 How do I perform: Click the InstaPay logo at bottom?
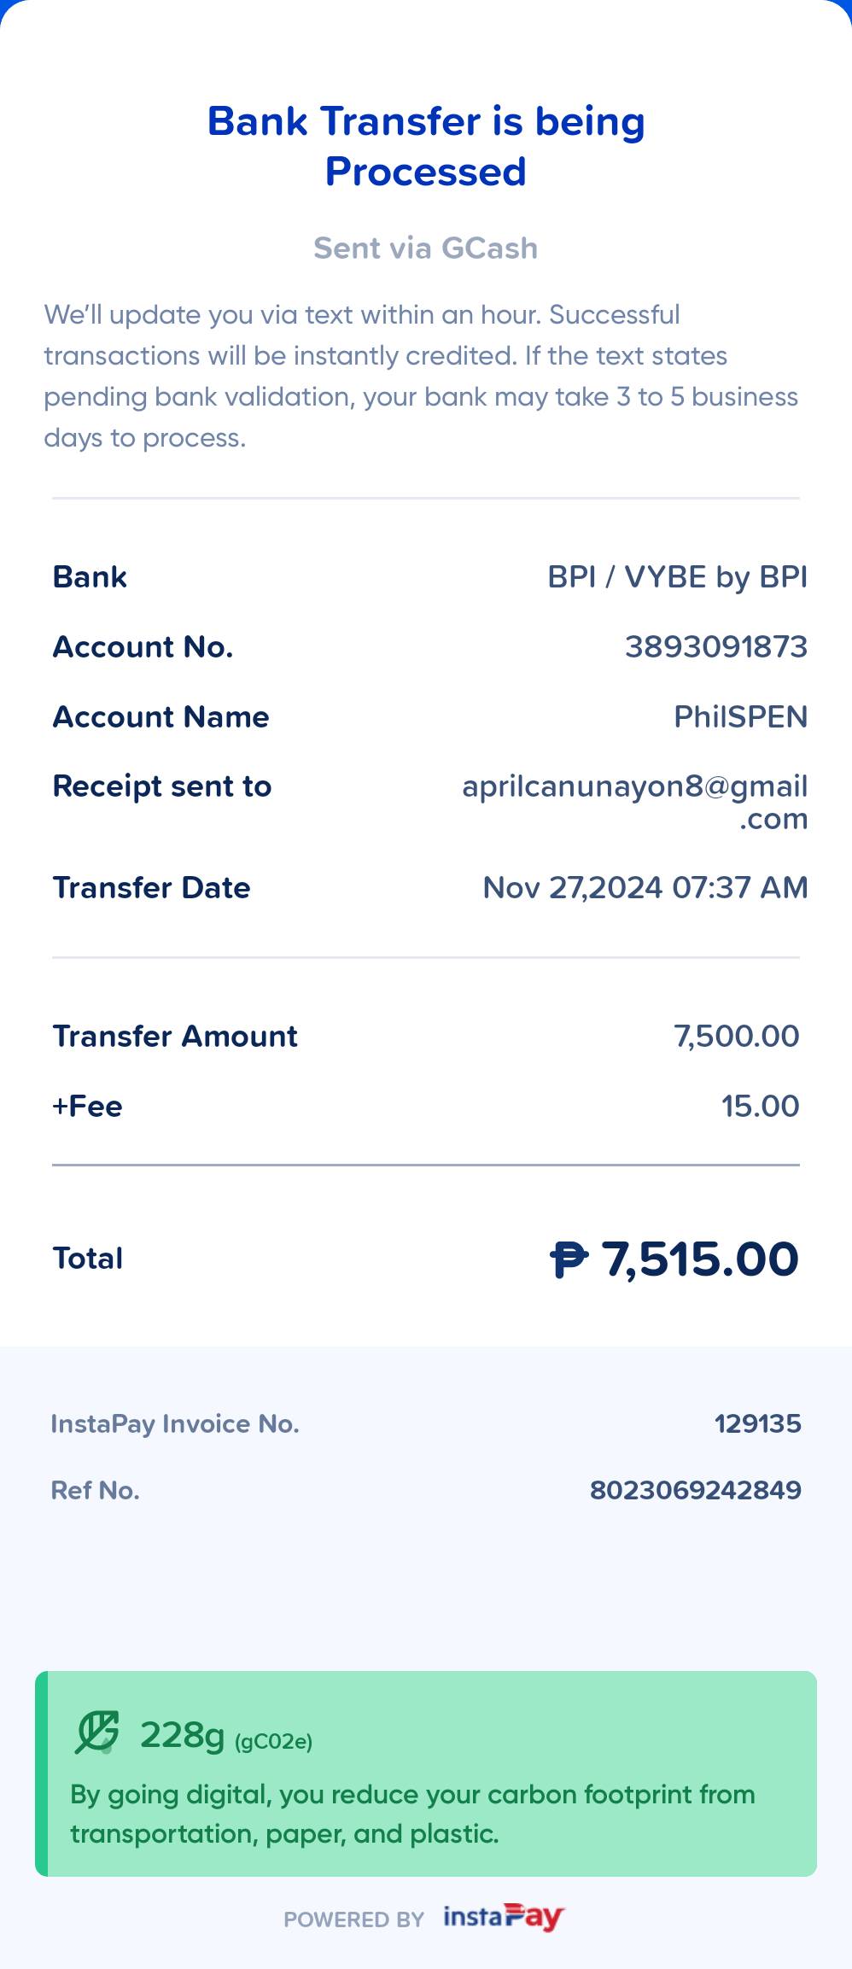[x=504, y=1916]
